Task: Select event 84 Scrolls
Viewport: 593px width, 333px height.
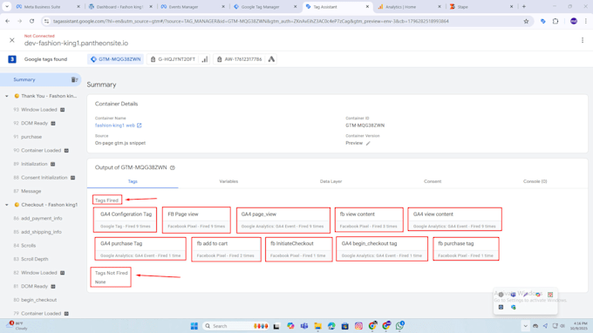Action: (x=29, y=246)
